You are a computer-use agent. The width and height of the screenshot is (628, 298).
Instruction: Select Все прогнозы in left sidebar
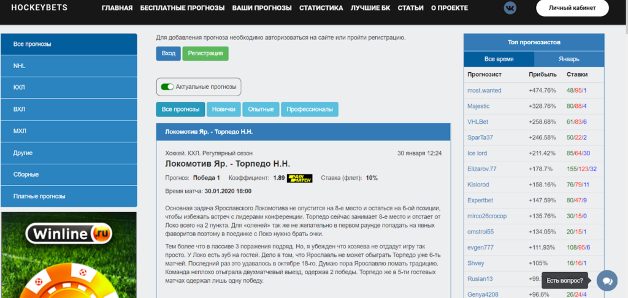[69, 44]
